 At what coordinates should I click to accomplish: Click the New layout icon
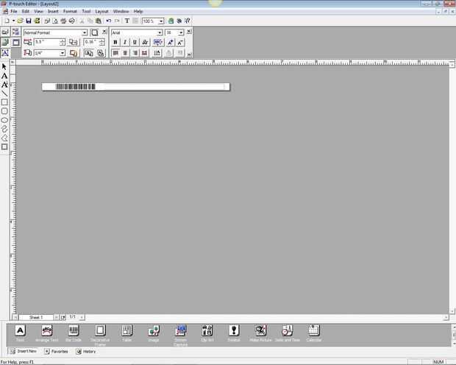7,21
